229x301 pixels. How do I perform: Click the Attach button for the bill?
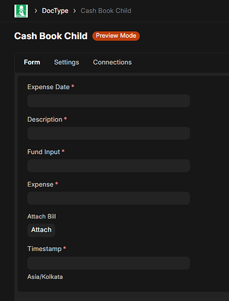(41, 230)
